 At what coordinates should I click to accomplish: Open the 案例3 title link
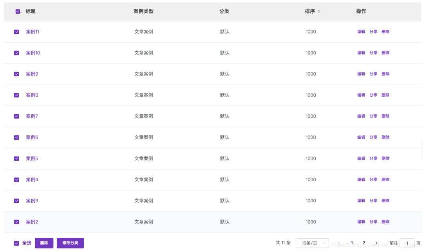32,201
